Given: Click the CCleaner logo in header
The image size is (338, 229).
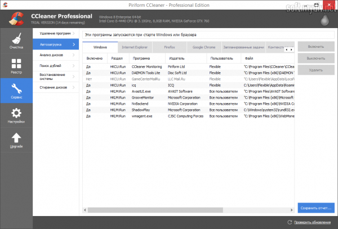Looking at the screenshot, I should pyautogui.click(x=16, y=19).
